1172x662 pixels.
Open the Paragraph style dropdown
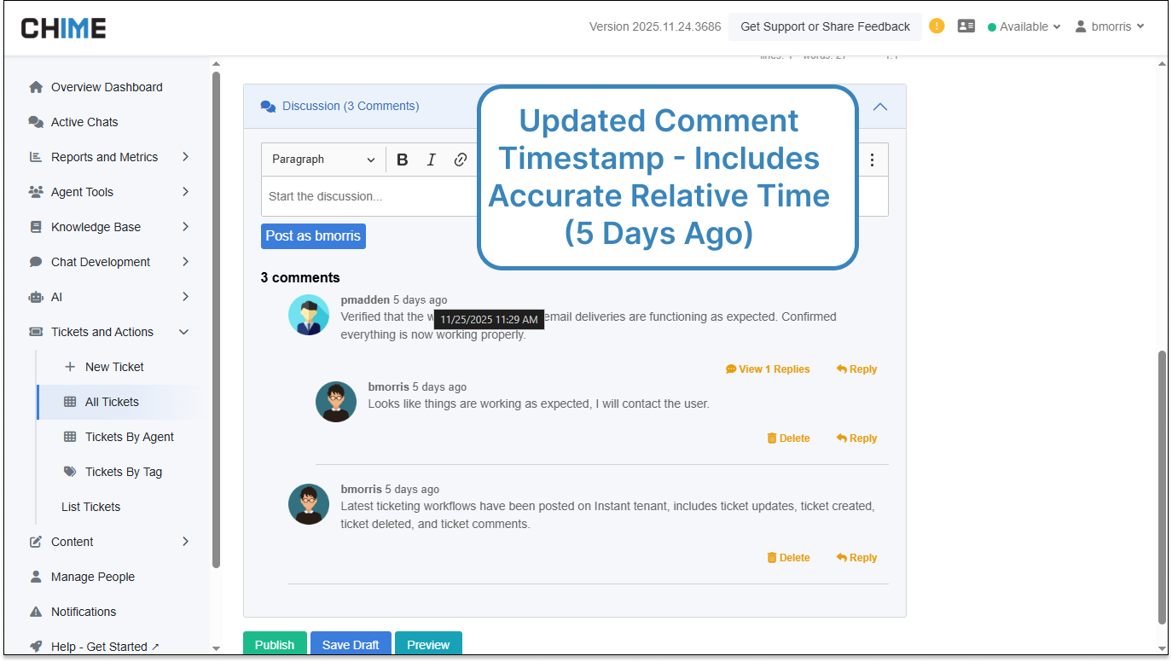point(323,160)
